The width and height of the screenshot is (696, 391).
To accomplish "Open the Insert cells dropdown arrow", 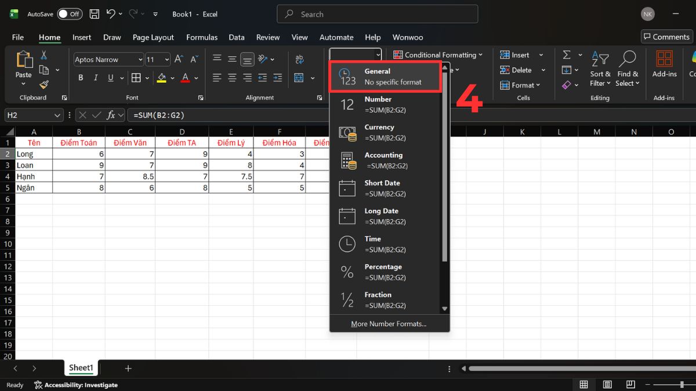I will point(542,54).
